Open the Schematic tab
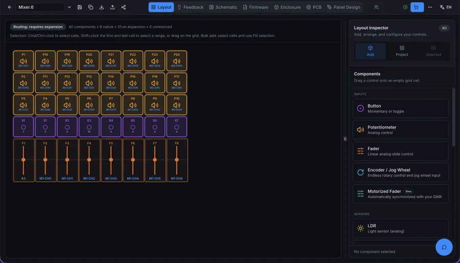 [x=223, y=7]
